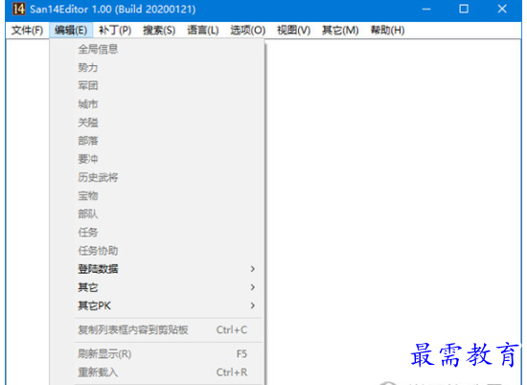Viewport: 527px width, 385px height.
Task: Open the 其它(M) menu
Action: [x=340, y=31]
